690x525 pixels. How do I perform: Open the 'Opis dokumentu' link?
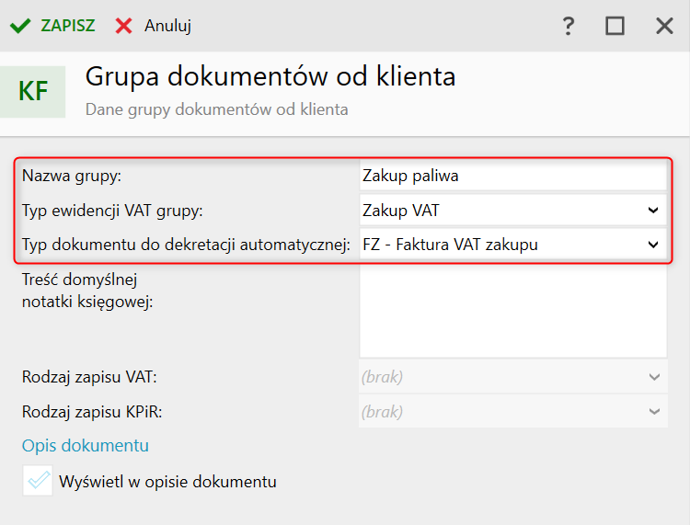pos(86,446)
